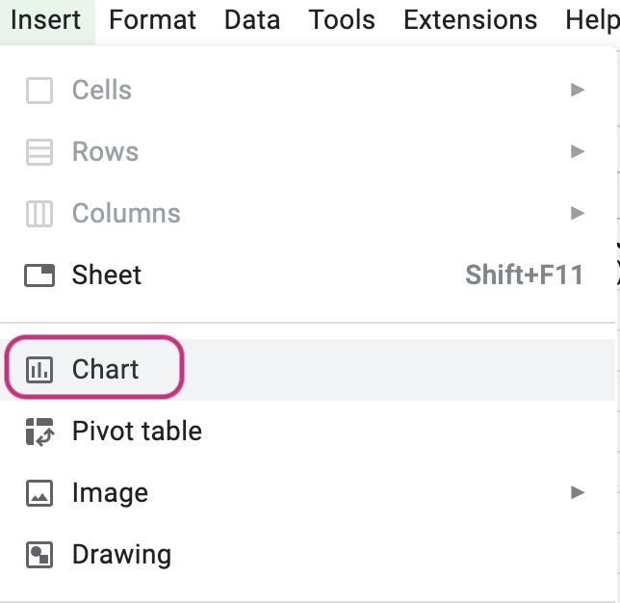Expand the Image submenu arrow
The height and width of the screenshot is (603, 620).
coord(578,492)
